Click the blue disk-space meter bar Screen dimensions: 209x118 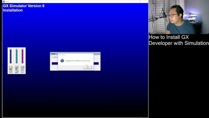tap(11, 56)
